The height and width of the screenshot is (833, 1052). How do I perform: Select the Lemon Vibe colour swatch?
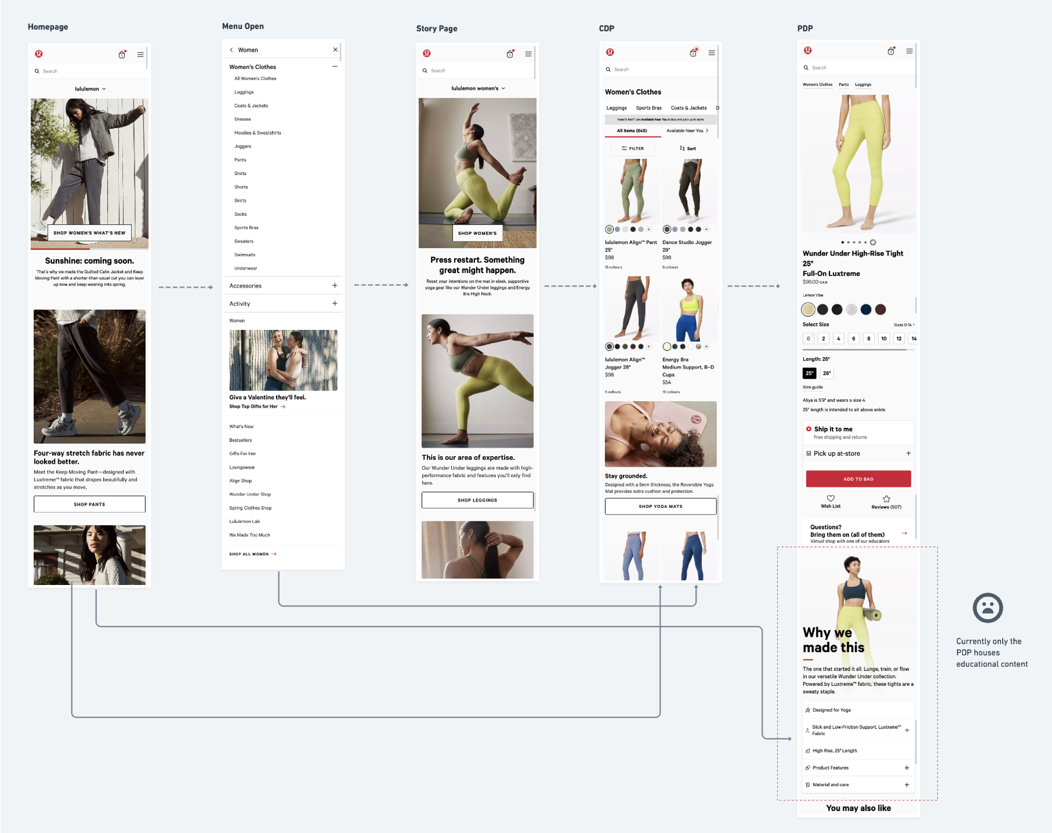808,310
